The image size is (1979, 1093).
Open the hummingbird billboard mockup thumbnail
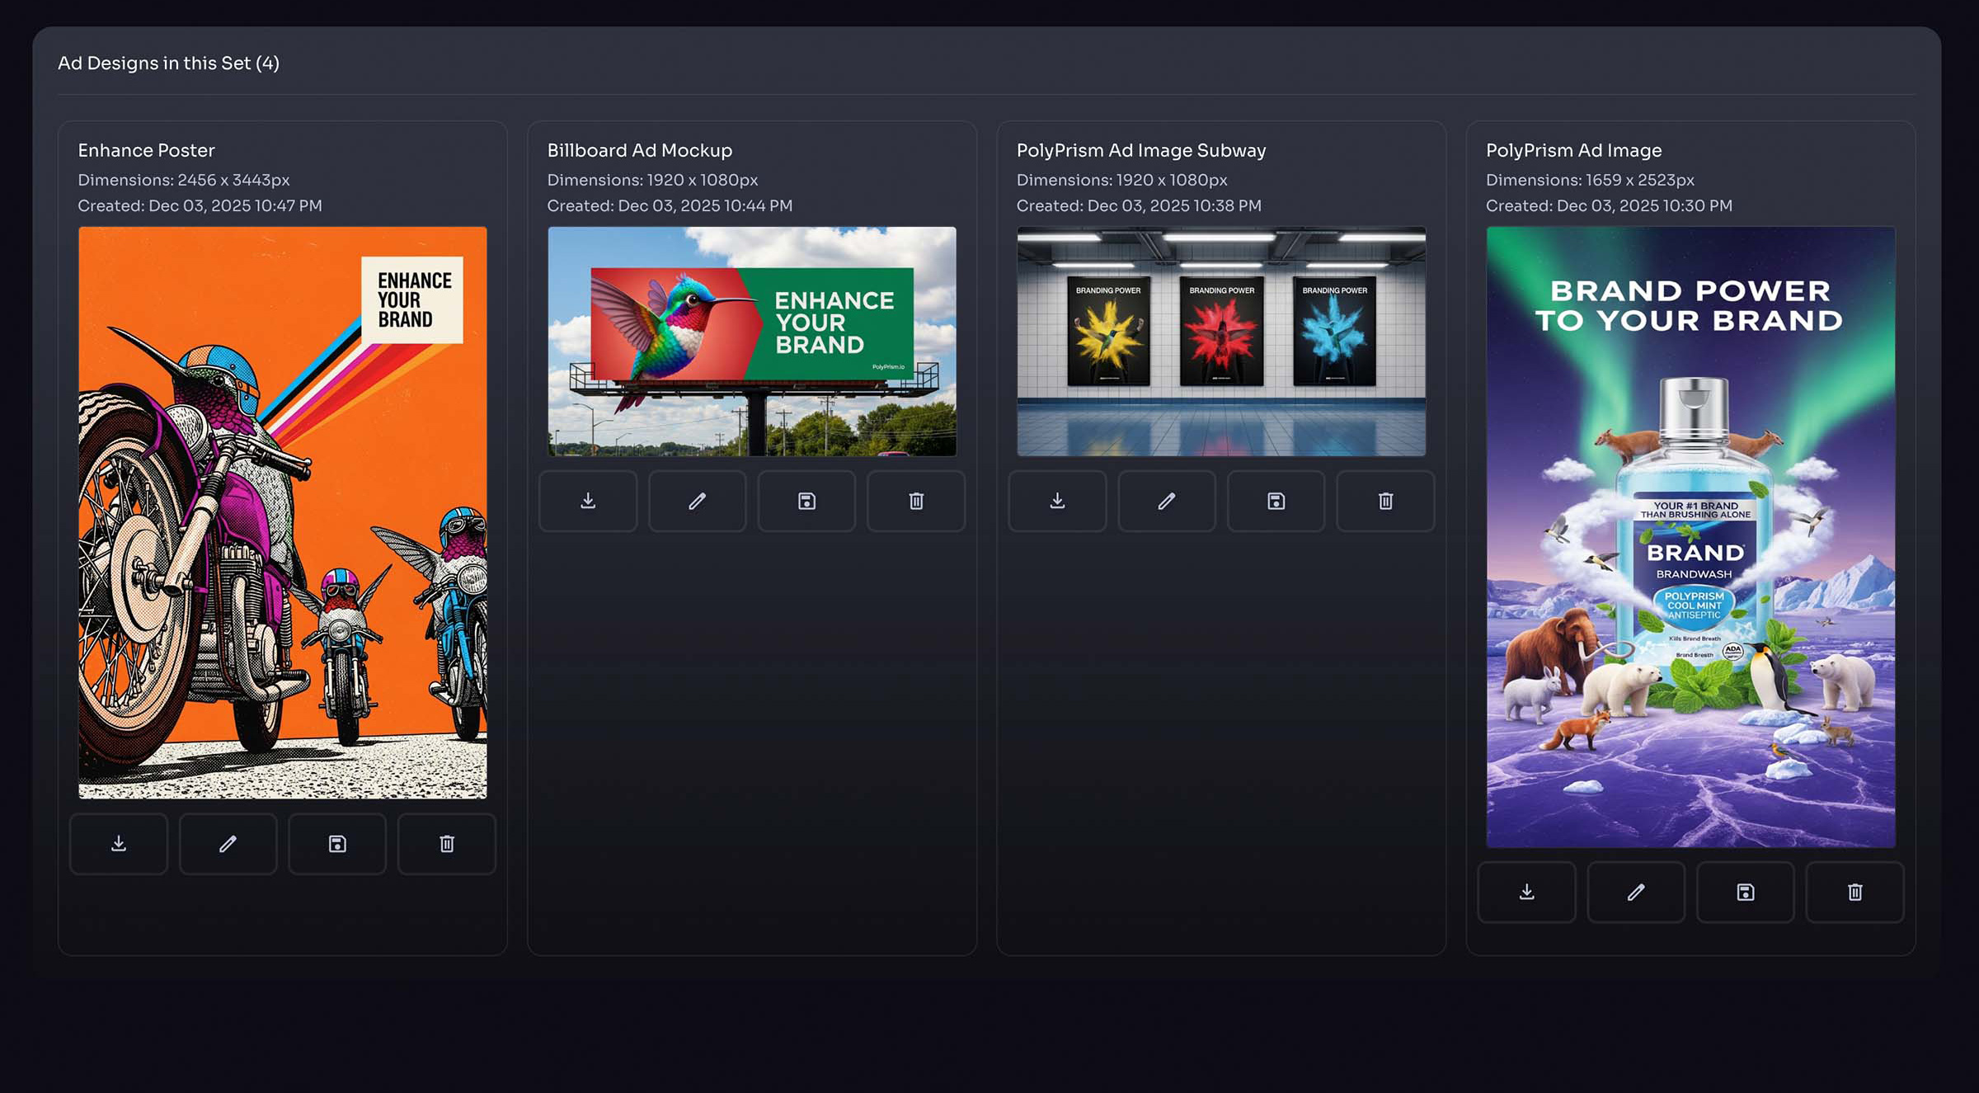752,342
